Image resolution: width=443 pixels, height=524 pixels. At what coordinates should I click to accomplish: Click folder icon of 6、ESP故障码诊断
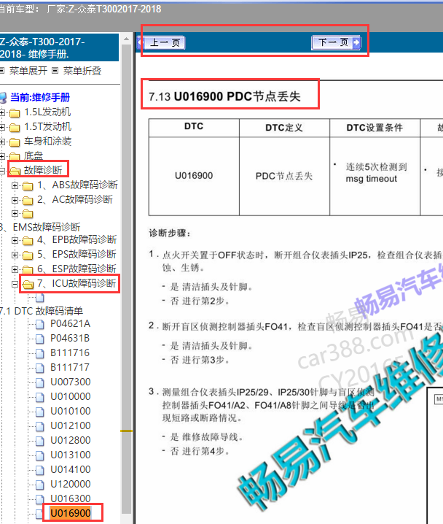click(28, 269)
